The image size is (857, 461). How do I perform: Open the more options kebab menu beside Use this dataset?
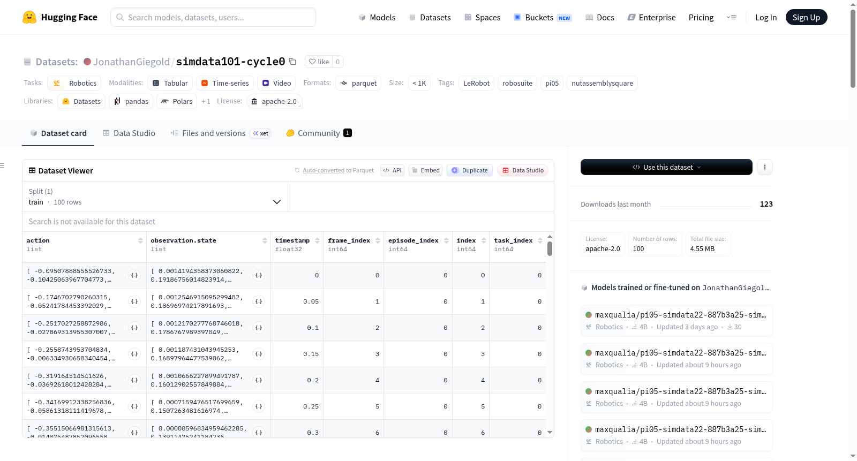click(765, 167)
